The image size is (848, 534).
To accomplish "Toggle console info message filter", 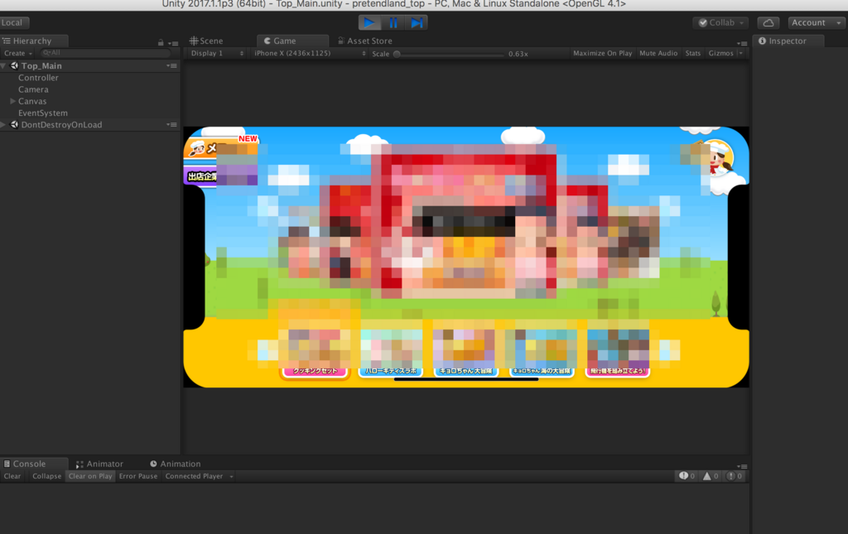I will point(687,476).
